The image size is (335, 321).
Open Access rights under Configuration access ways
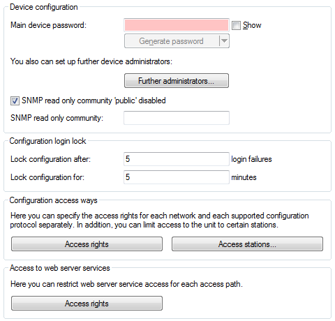87,244
